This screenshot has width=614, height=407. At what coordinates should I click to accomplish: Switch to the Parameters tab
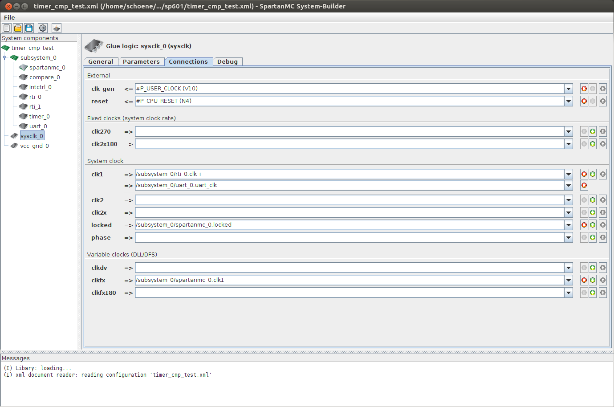pyautogui.click(x=141, y=61)
